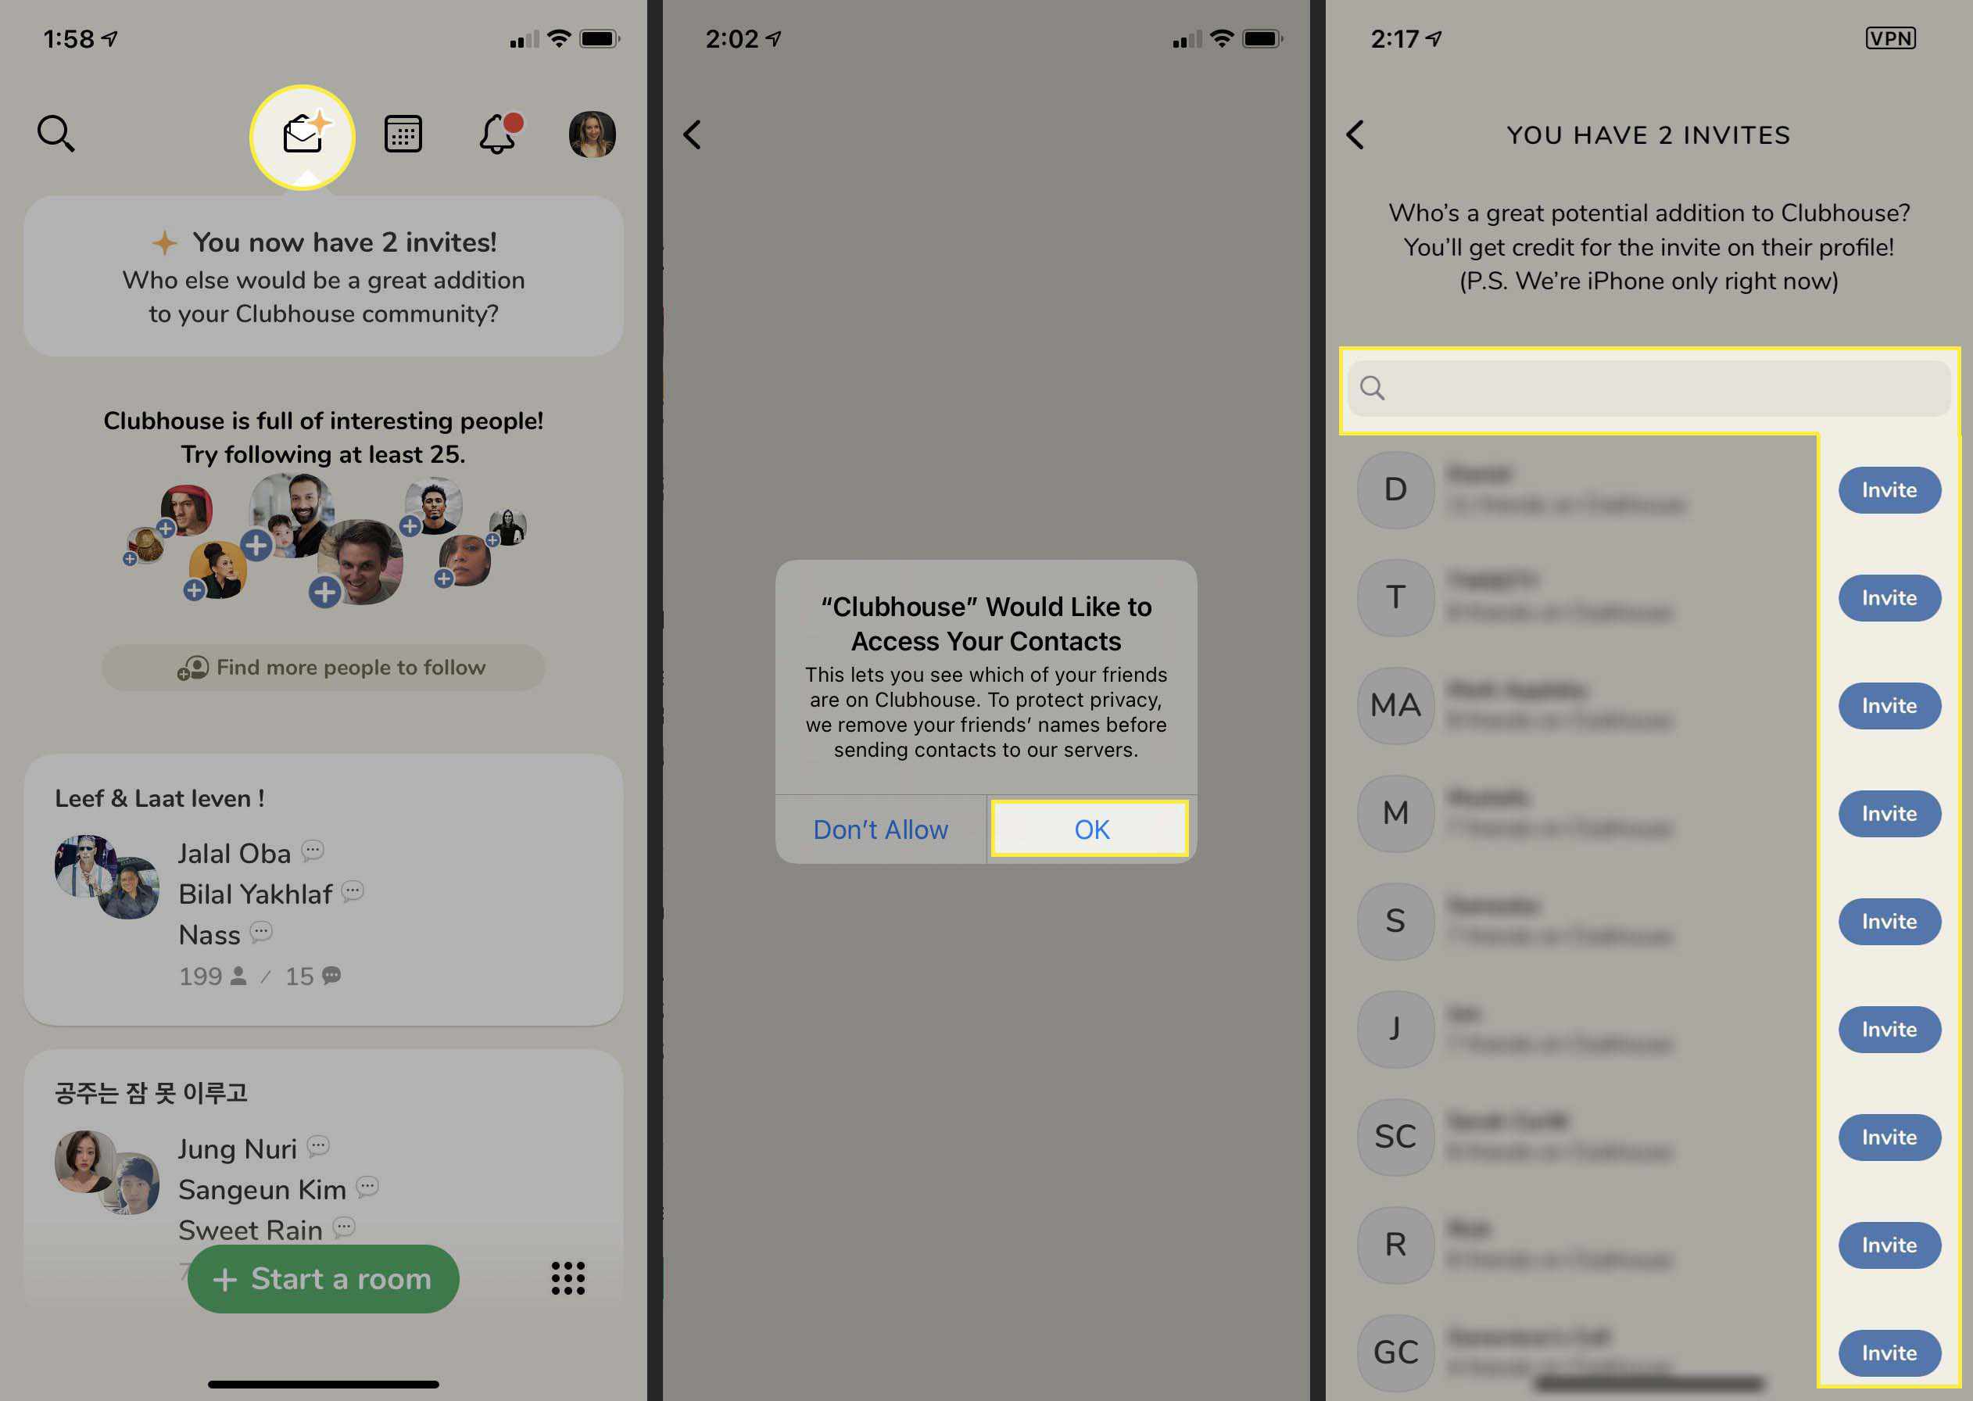Tap the nine-dot grid menu icon
This screenshot has width=1973, height=1401.
pos(568,1278)
